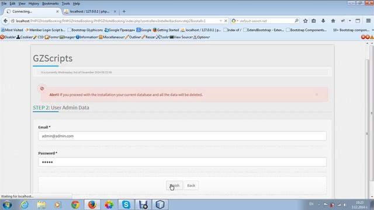Focus the Email input field
Image resolution: width=374 pixels, height=210 pixels.
pyautogui.click(x=182, y=136)
